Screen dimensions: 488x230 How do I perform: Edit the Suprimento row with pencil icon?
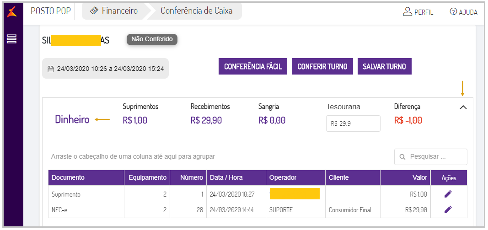[448, 194]
